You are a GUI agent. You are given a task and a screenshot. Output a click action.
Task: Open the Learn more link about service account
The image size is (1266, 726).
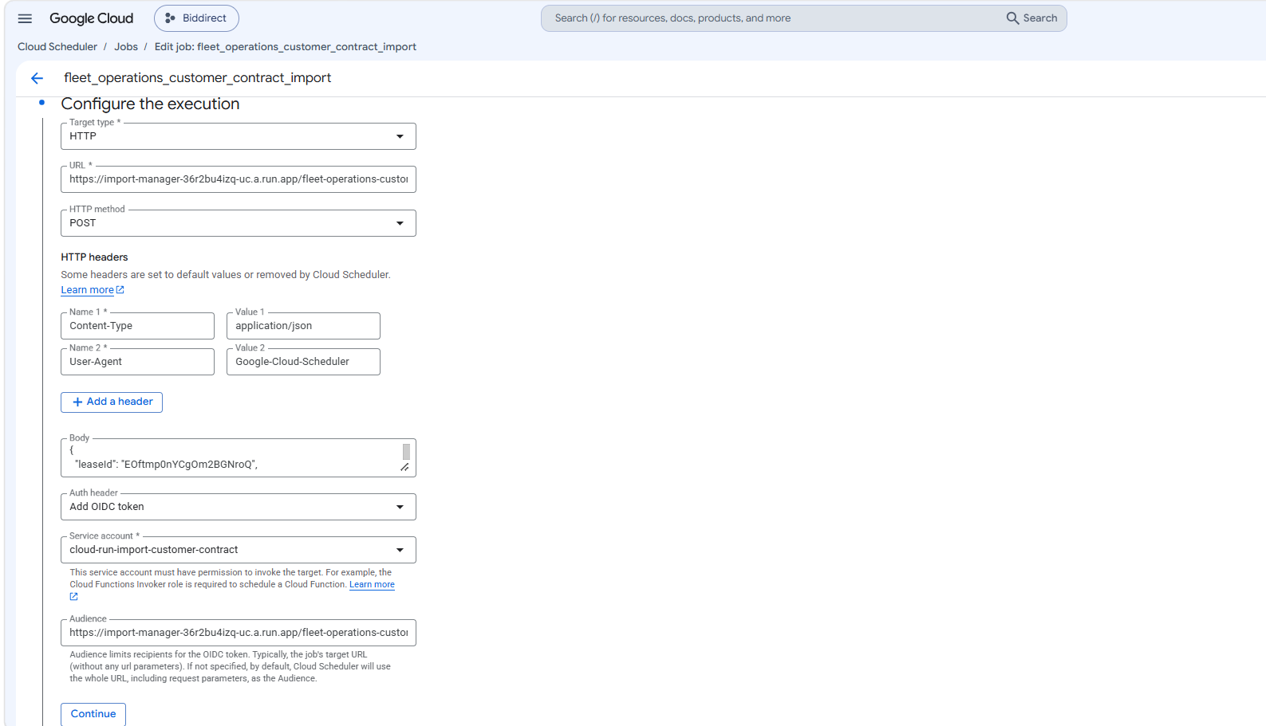click(x=372, y=585)
